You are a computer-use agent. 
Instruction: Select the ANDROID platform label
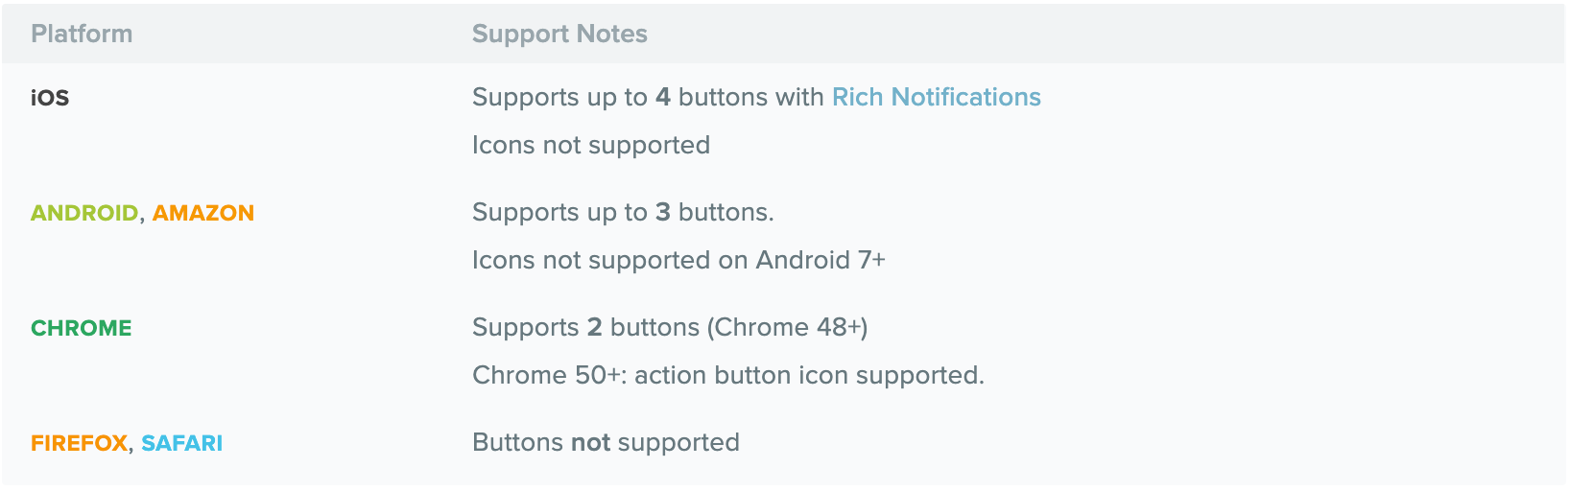coord(84,213)
